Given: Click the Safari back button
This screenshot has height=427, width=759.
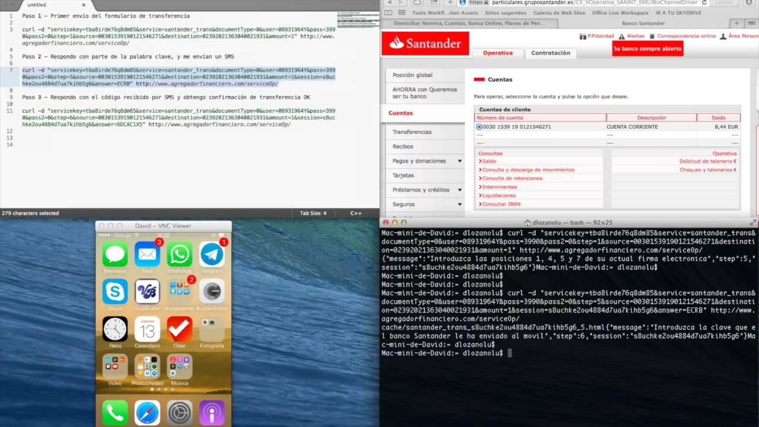Looking at the screenshot, I should click(388, 2).
